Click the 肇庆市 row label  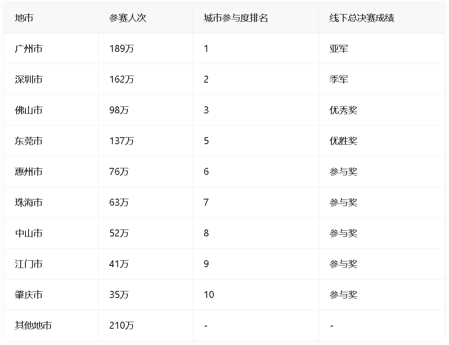29,295
